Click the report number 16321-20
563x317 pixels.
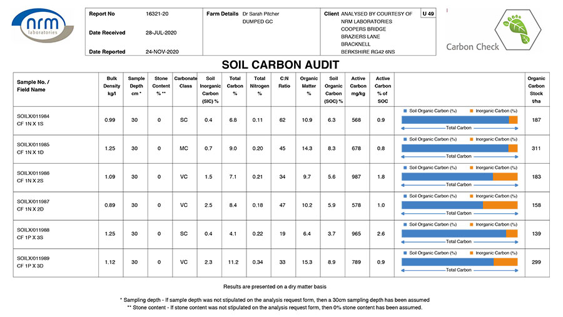(157, 13)
